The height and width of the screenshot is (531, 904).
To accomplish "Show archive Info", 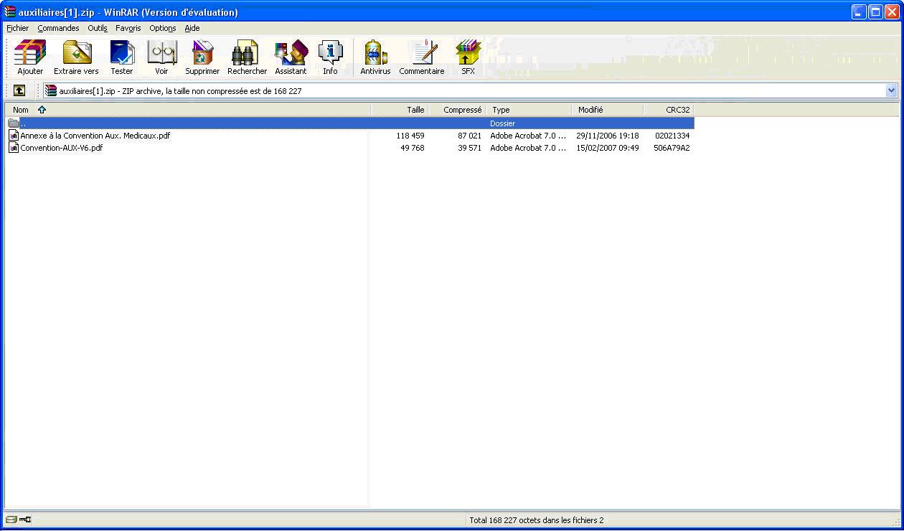I will pos(330,57).
